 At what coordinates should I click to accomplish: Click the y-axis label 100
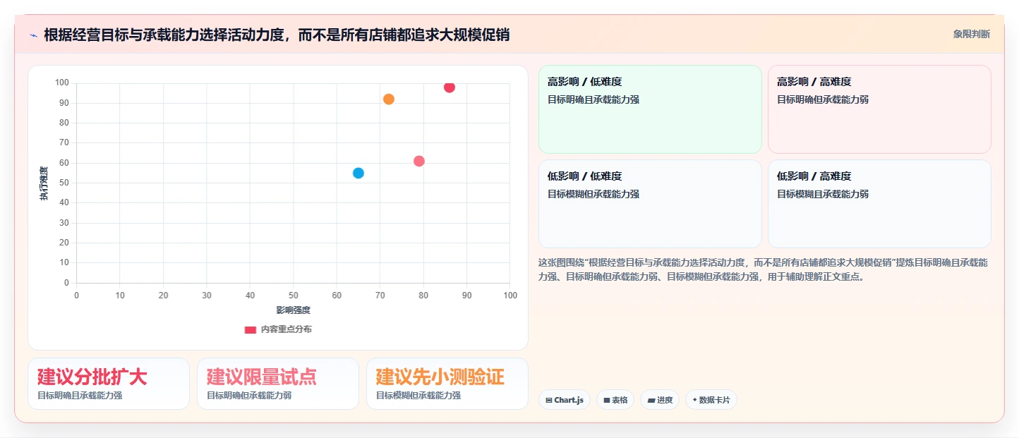tap(62, 83)
